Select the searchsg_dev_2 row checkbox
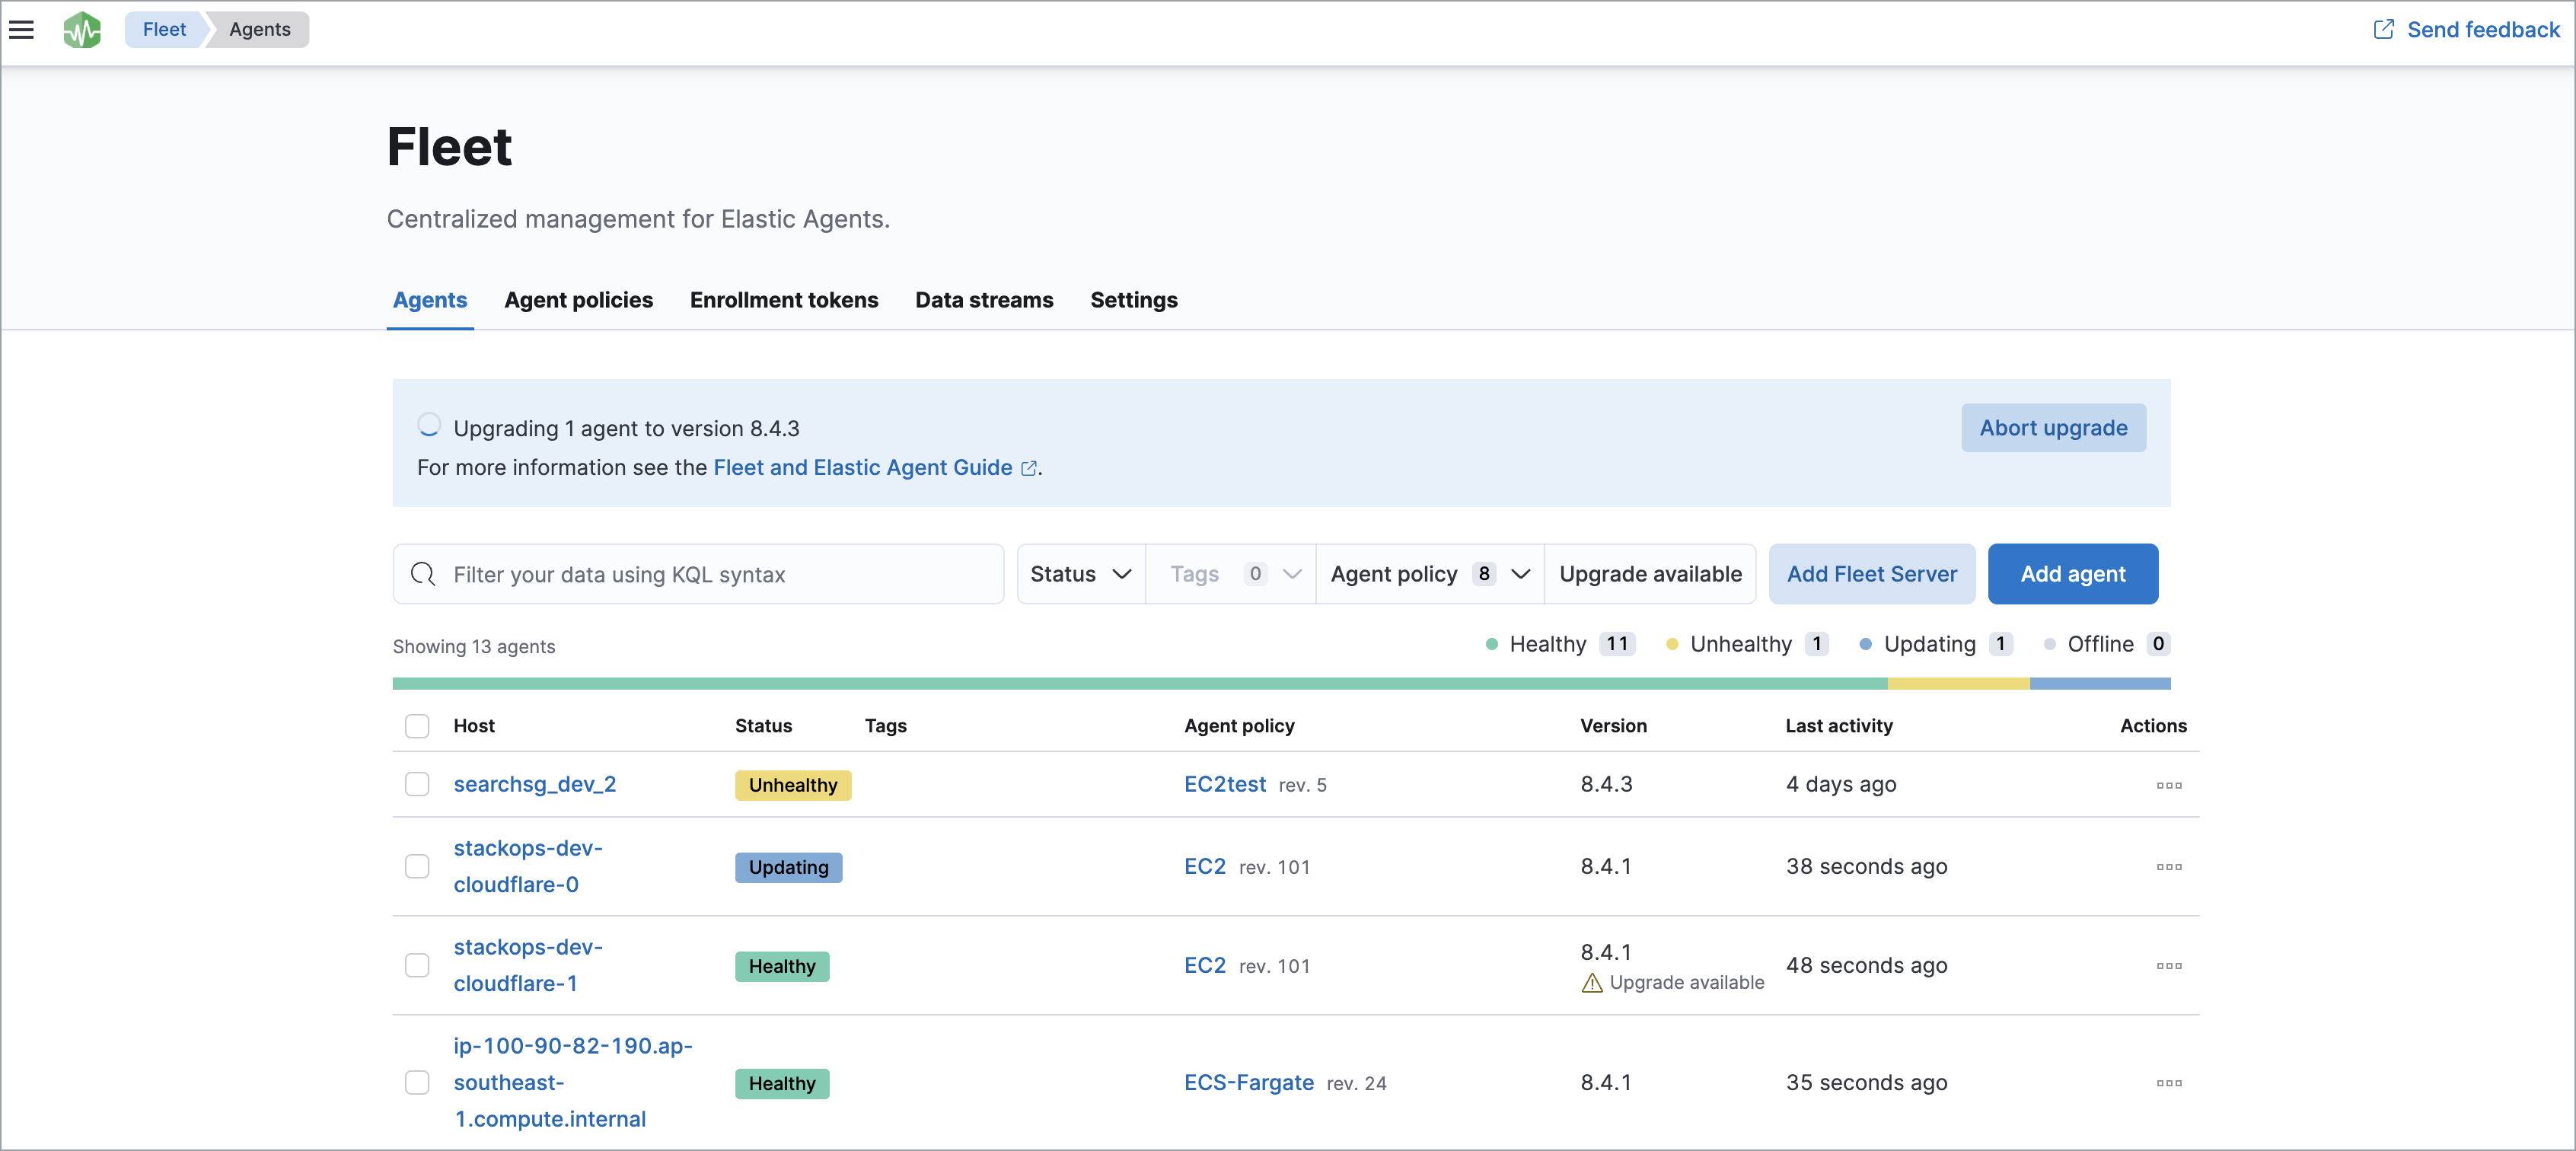 417,784
